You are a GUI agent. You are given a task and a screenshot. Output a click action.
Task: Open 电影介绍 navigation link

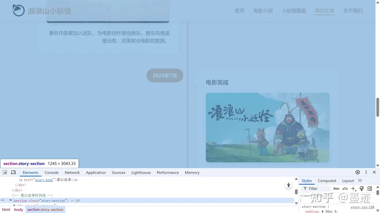(x=263, y=11)
